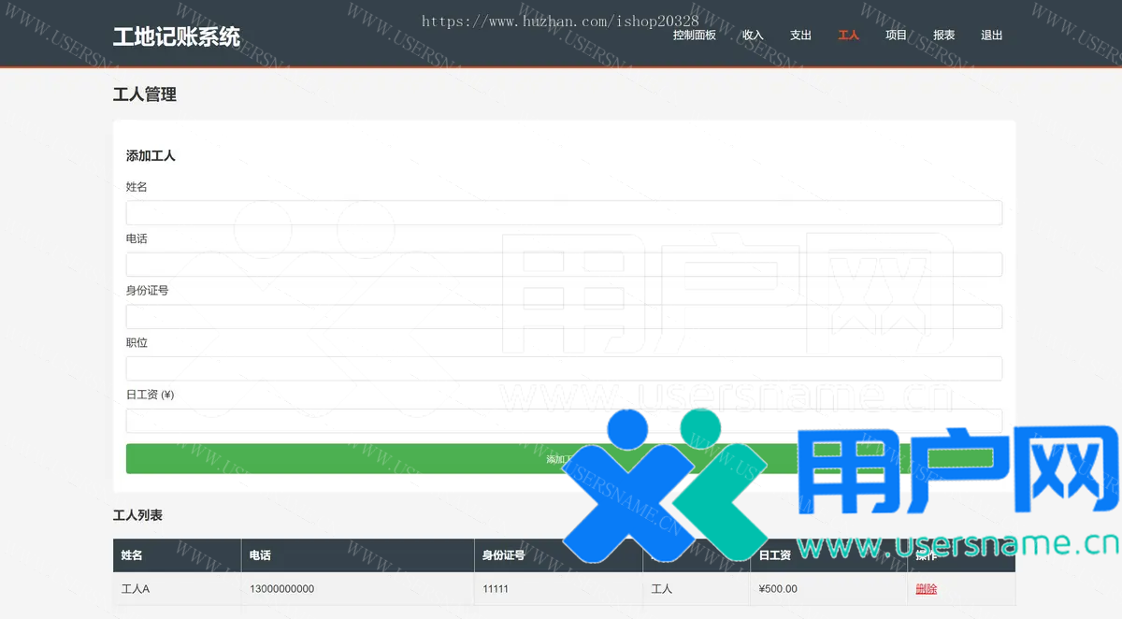Open the 报表 page
Viewport: 1122px width, 619px height.
coord(943,36)
